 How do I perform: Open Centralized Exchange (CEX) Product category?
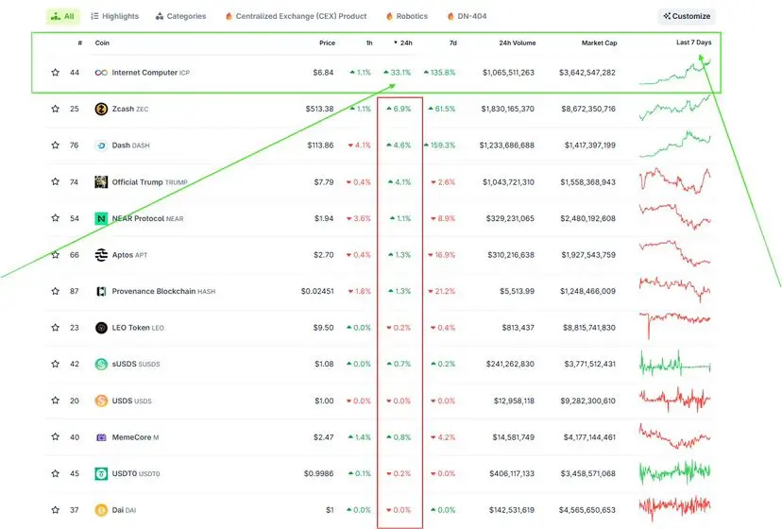point(297,16)
